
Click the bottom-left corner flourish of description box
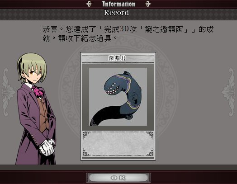click(86, 152)
